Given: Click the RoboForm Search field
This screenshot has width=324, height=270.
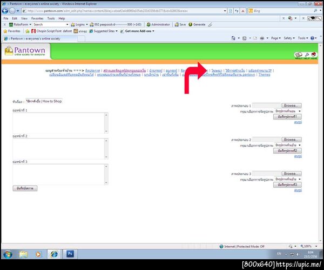Looking at the screenshot, I should point(51,24).
